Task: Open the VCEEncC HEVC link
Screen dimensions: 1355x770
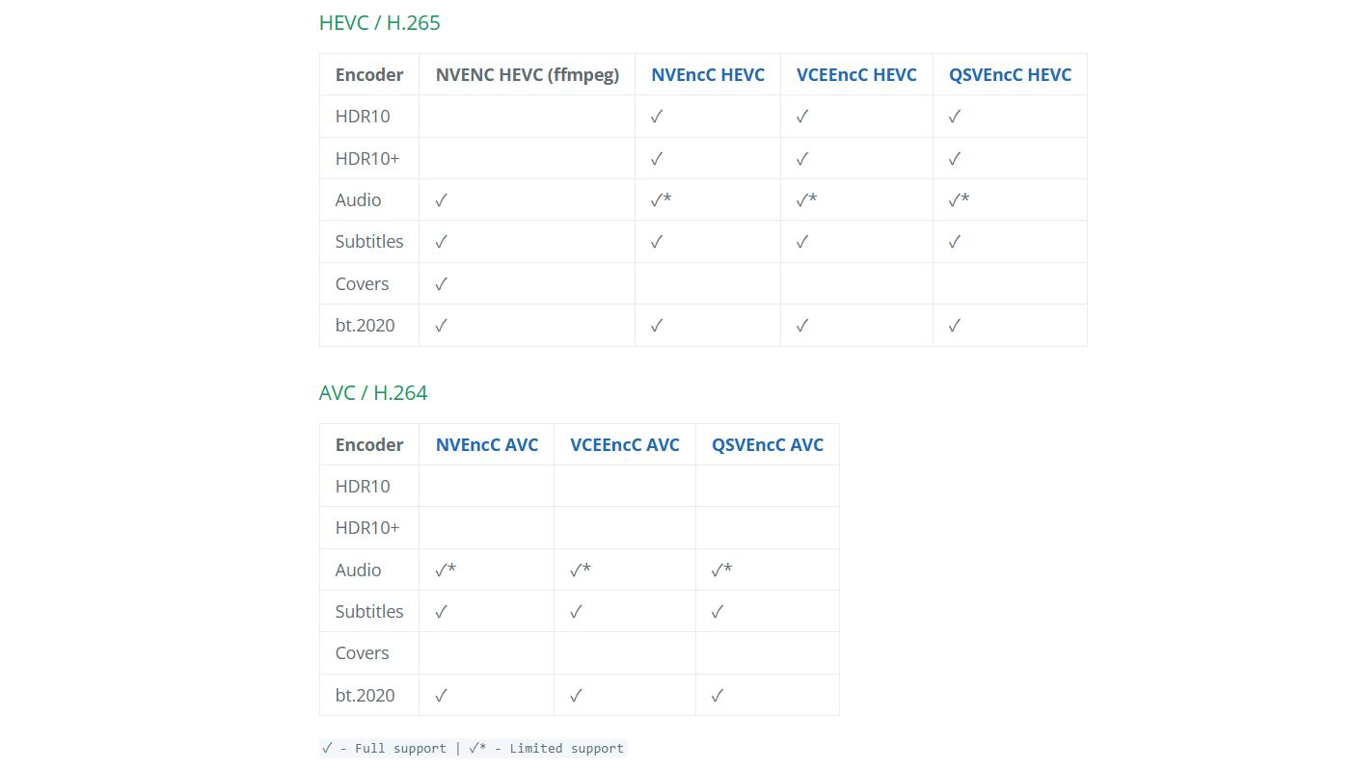Action: pos(856,75)
